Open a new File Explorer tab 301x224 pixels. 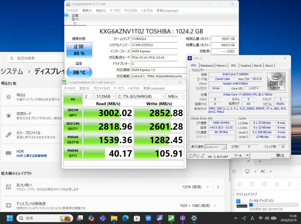coord(260,161)
